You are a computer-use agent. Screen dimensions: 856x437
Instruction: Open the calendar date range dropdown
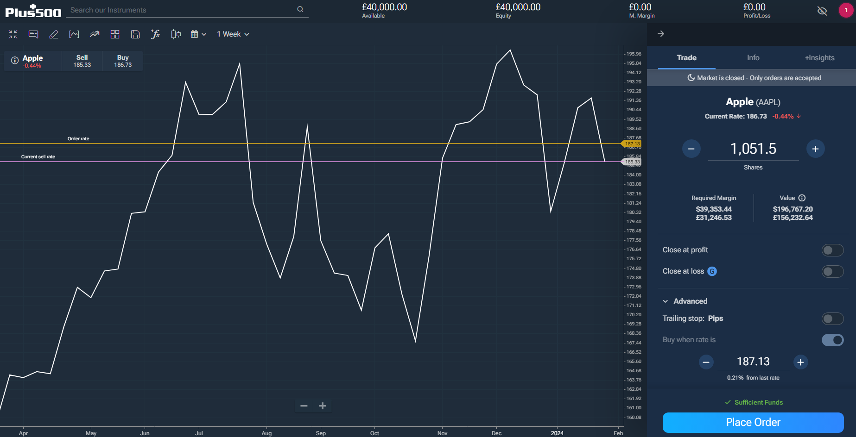tap(198, 34)
